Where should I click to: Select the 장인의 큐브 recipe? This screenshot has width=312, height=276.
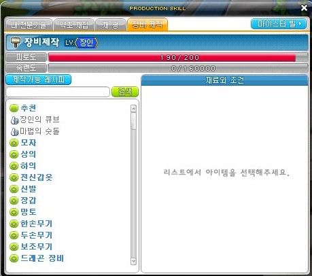(x=35, y=120)
